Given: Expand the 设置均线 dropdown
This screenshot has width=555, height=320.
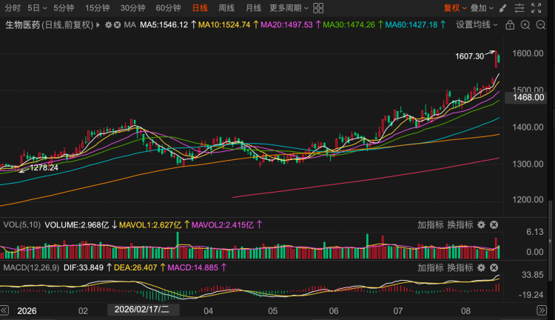Looking at the screenshot, I should click(477, 24).
